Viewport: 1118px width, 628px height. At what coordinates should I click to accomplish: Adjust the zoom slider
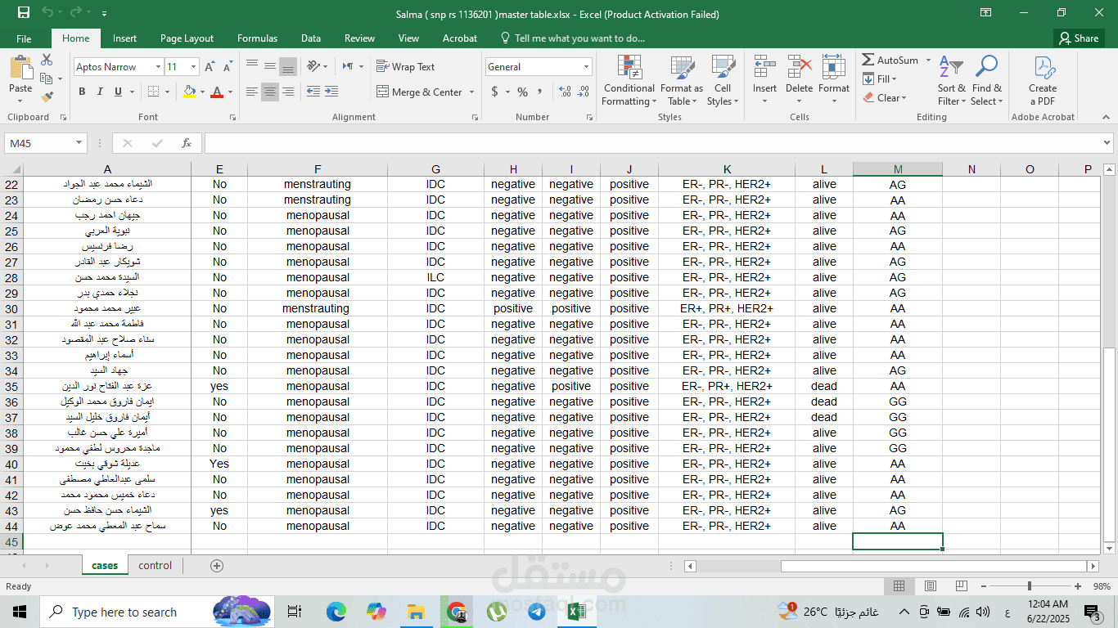pos(1029,586)
